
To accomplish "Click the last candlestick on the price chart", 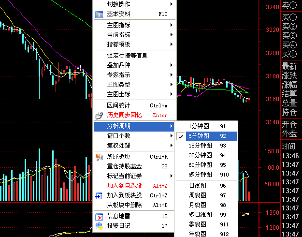I will 249,99.
